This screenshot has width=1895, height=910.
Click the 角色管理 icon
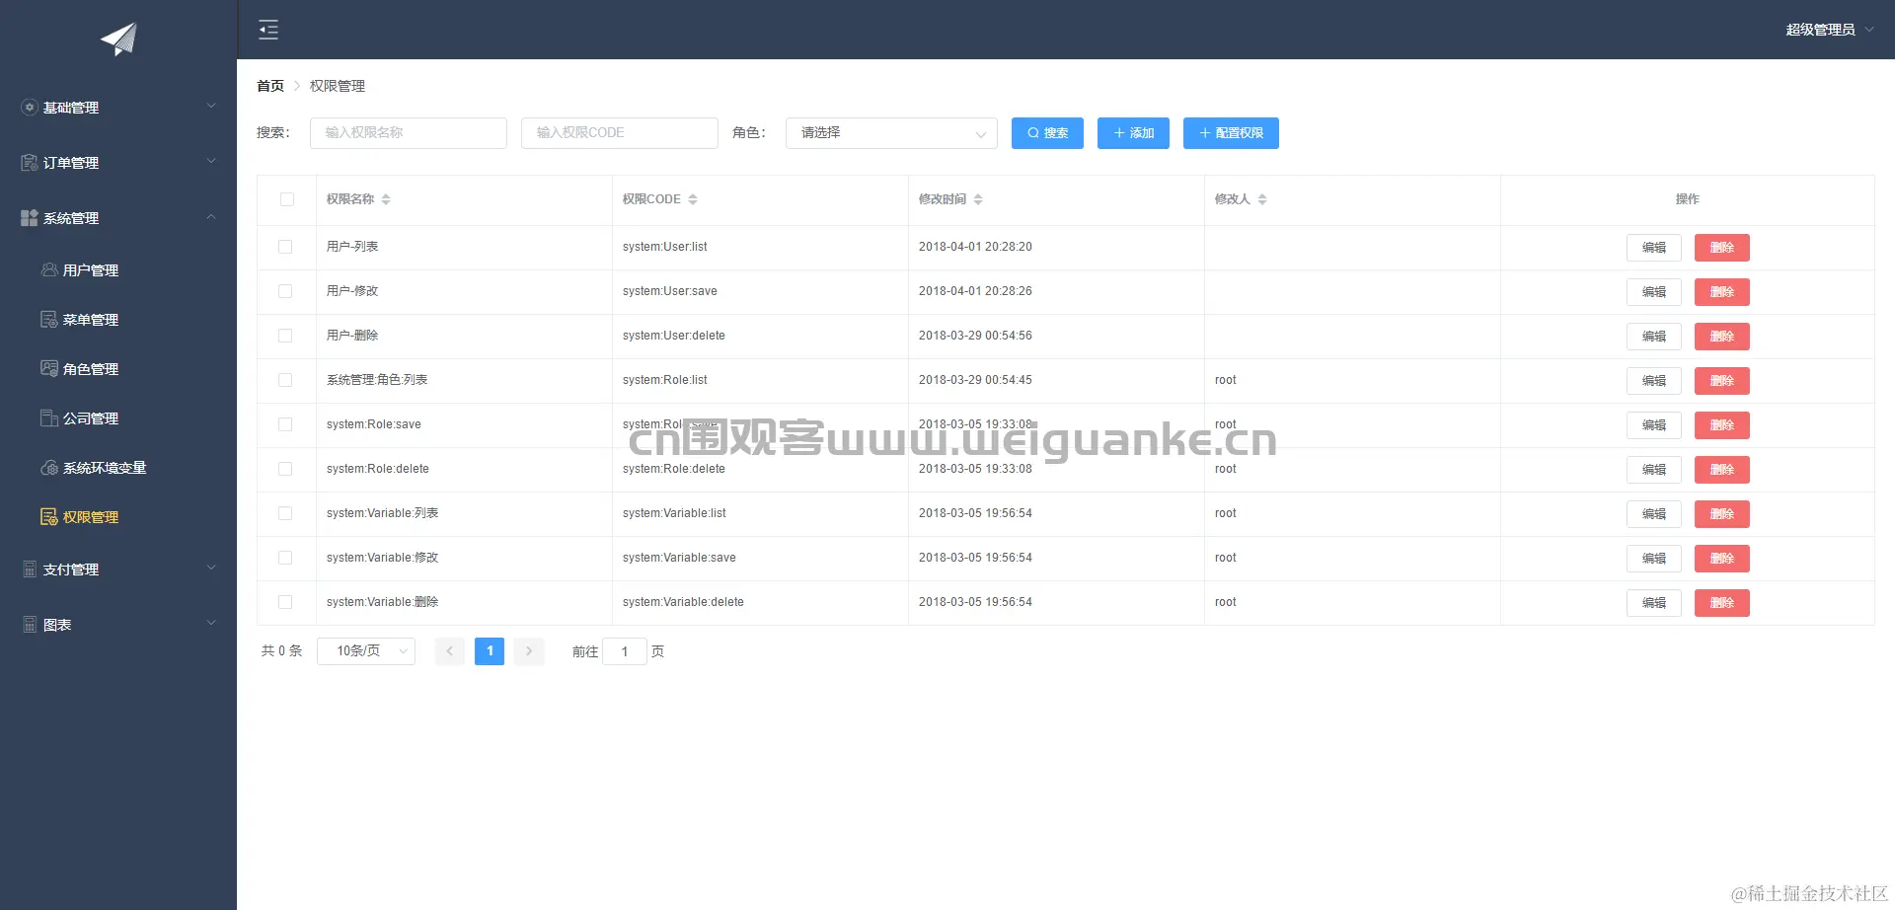tap(49, 368)
